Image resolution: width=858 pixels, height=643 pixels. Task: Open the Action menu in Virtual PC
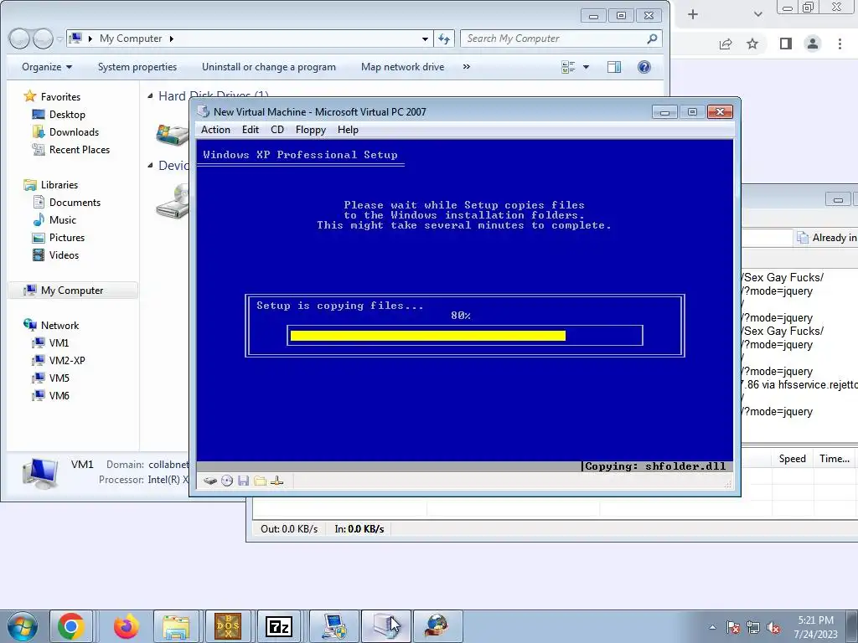point(215,130)
